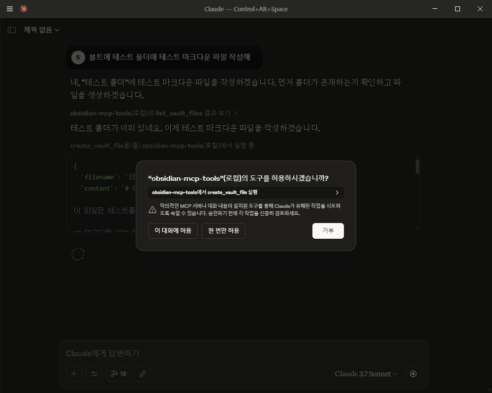
Task: Open the Claude 3.7 Sonnet model dropdown
Action: [x=366, y=374]
